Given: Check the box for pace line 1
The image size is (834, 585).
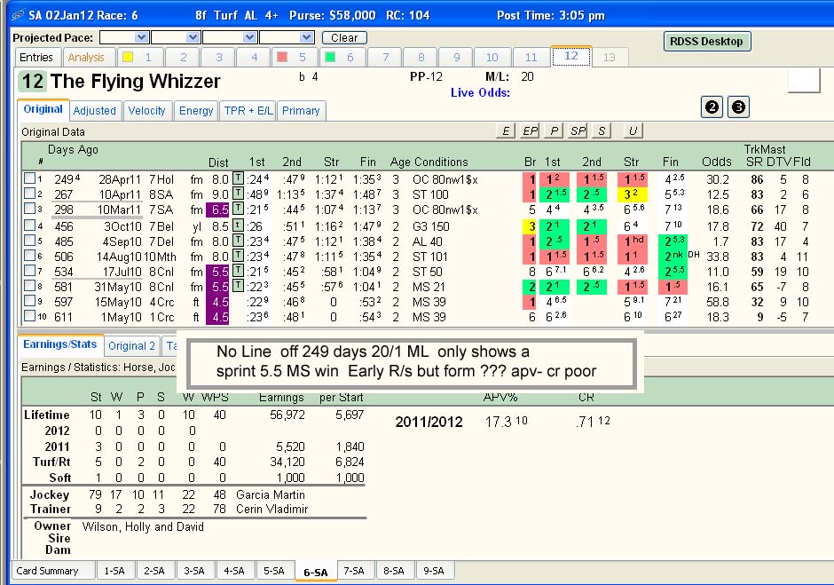Looking at the screenshot, I should [30, 178].
